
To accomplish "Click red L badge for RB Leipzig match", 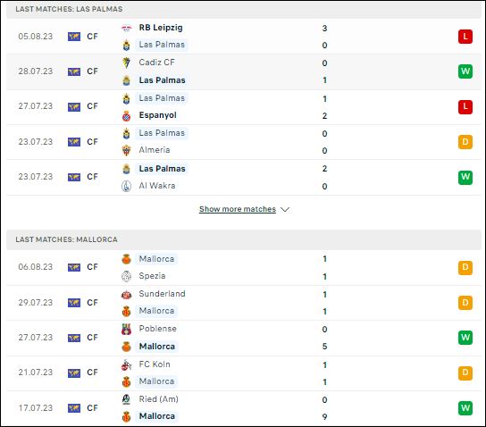I will [465, 37].
